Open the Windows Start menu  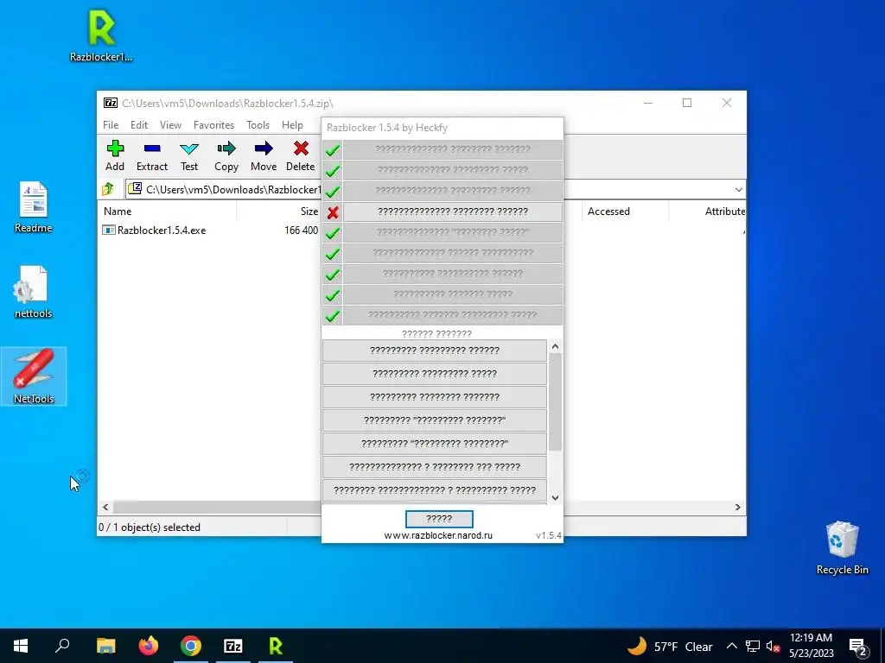point(21,646)
